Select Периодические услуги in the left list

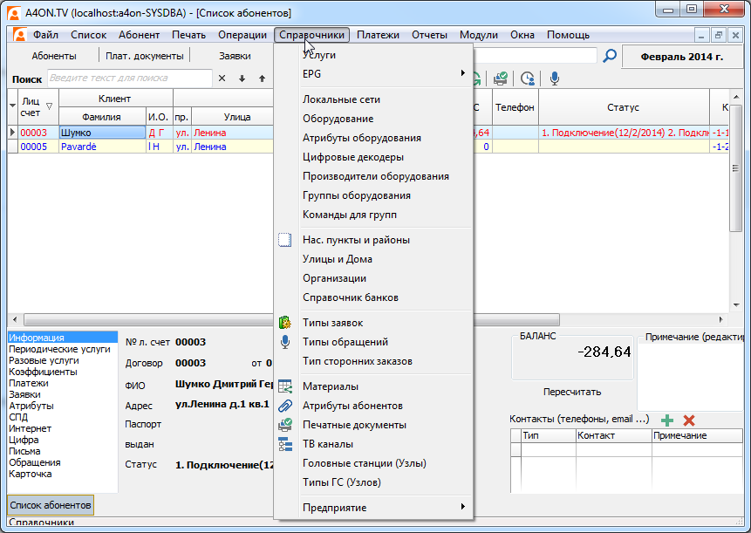click(59, 349)
